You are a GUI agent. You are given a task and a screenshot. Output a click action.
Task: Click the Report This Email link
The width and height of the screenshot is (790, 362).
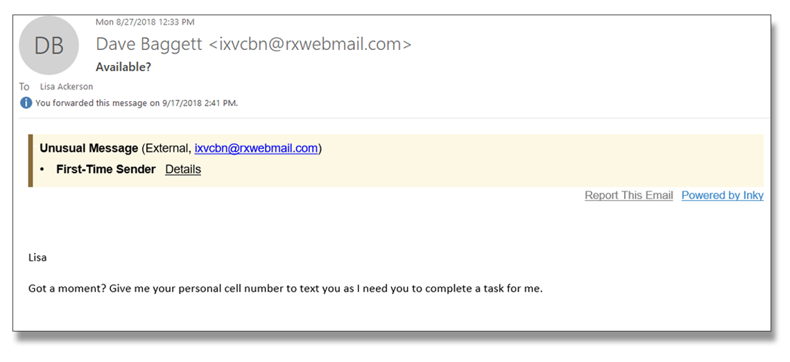(x=629, y=196)
